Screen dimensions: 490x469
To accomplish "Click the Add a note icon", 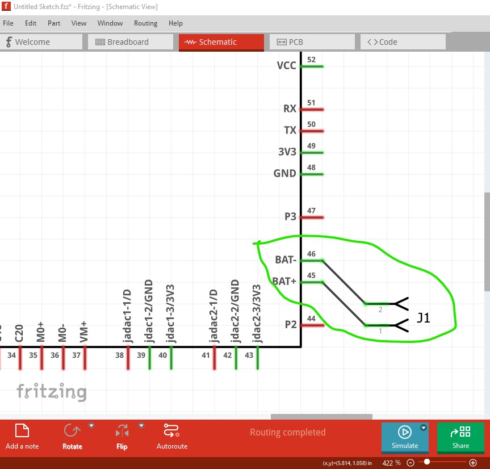I will (x=22, y=430).
